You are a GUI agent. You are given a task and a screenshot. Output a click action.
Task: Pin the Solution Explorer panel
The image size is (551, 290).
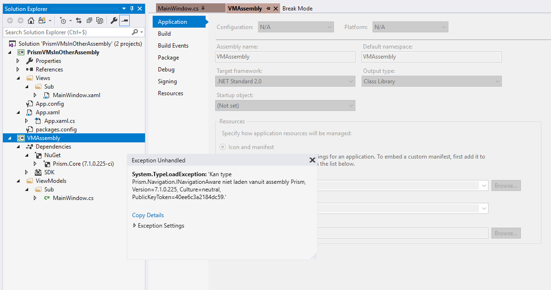click(x=131, y=8)
